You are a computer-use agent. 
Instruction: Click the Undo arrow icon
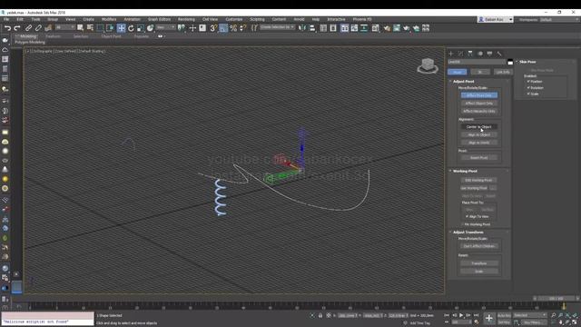pyautogui.click(x=7, y=28)
